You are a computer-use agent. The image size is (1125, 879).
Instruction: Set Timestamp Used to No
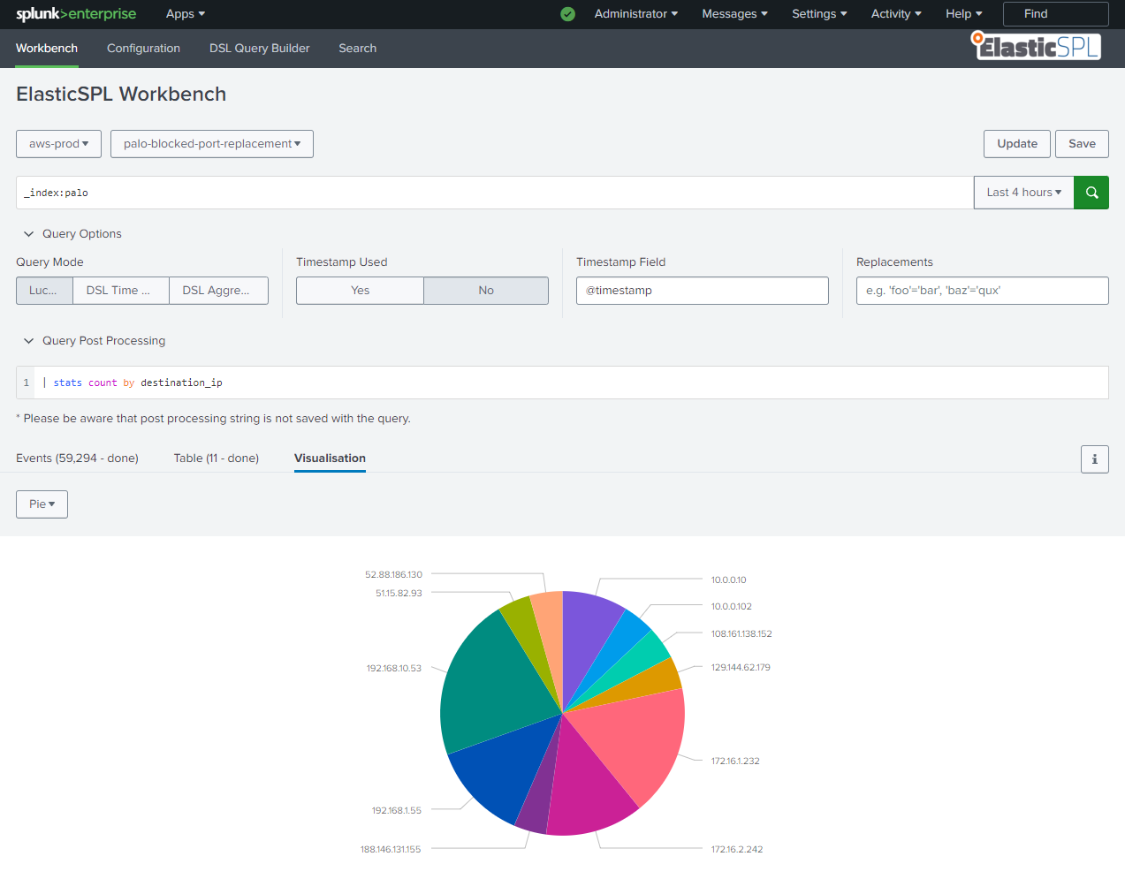click(486, 291)
